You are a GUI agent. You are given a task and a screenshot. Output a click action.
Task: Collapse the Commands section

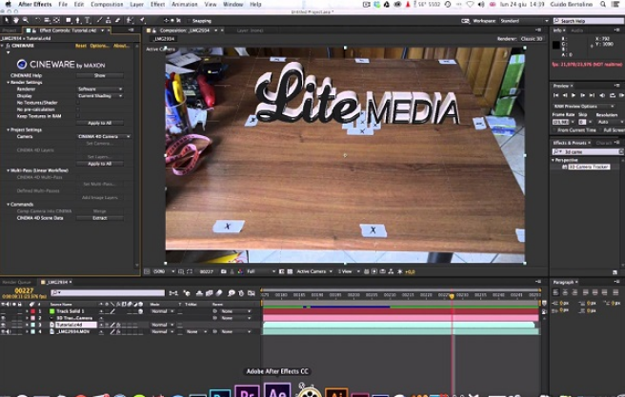click(8, 204)
